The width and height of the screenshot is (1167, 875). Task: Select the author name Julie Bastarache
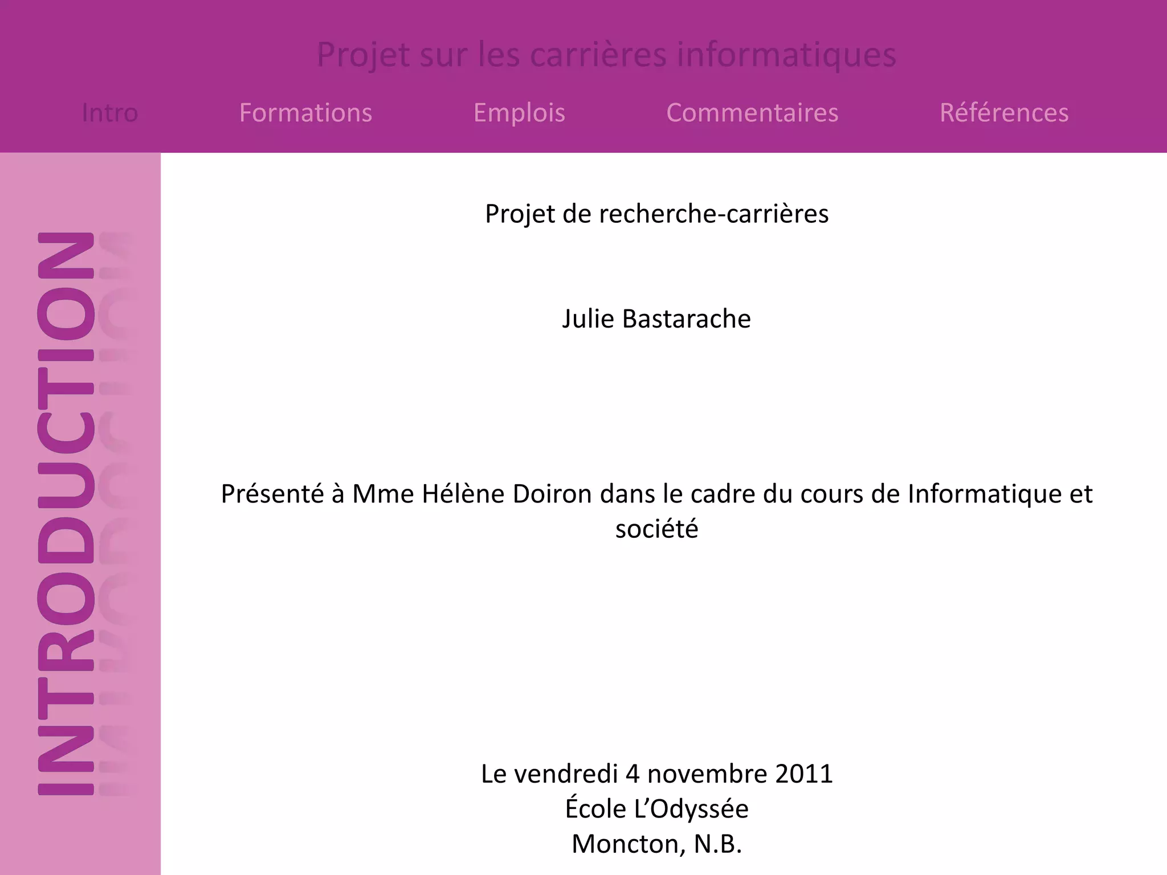tap(656, 319)
